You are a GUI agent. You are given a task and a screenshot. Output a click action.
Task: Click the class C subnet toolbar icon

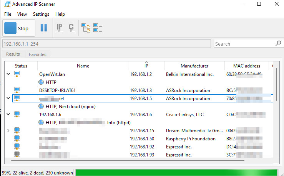[71, 28]
